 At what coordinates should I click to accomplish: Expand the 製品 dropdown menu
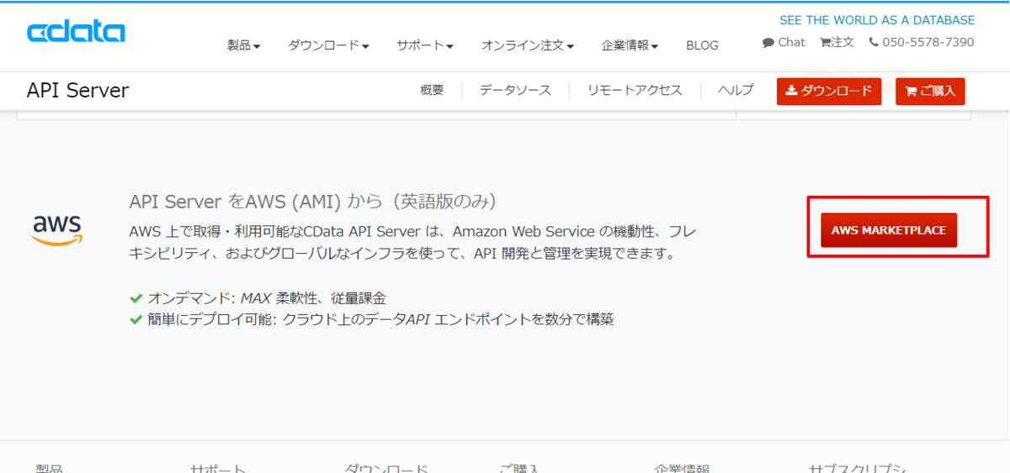tap(244, 45)
